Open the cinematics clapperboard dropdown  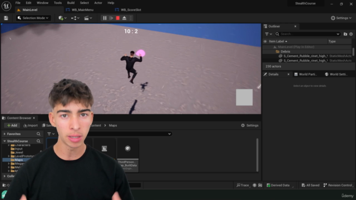tap(88, 18)
